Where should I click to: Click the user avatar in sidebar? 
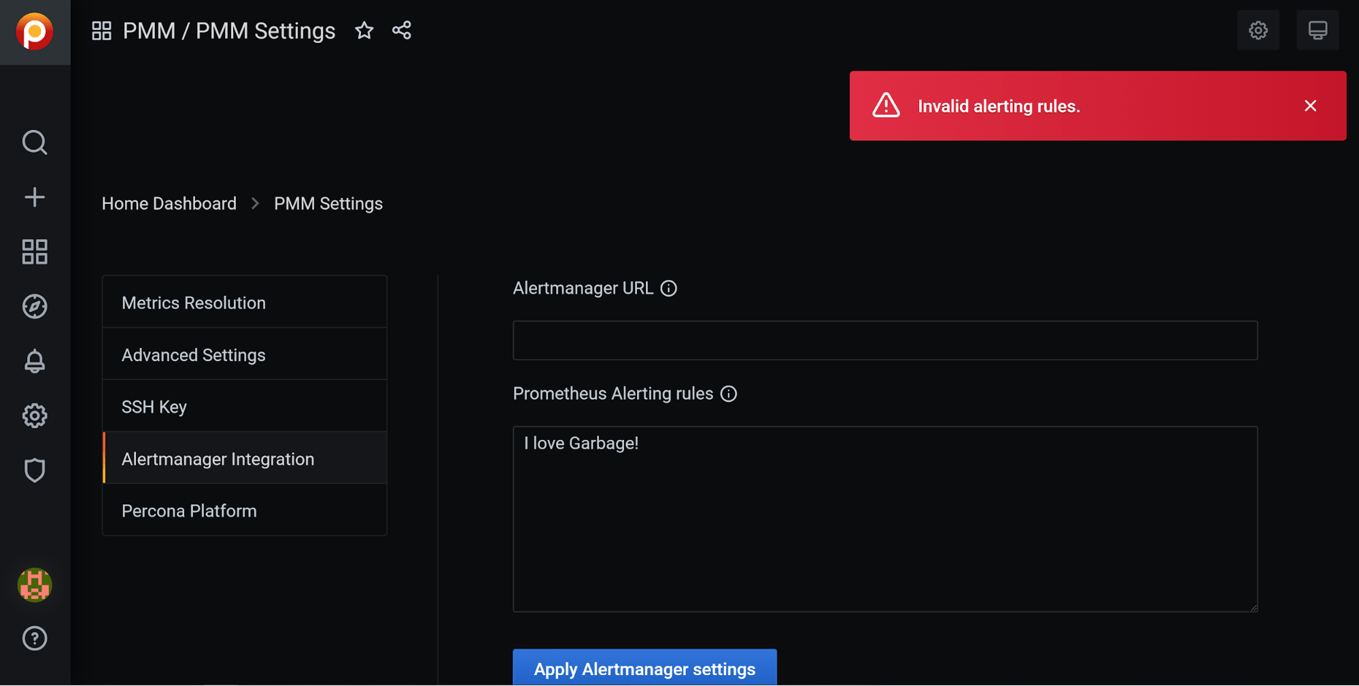(35, 585)
